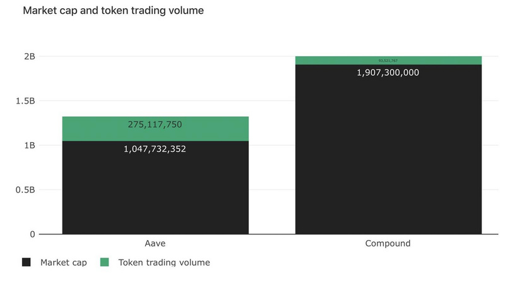Click the 275,117,750 data label

[x=155, y=124]
